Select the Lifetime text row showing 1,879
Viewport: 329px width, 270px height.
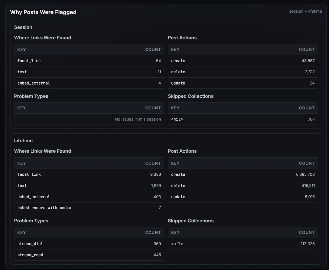tap(89, 186)
